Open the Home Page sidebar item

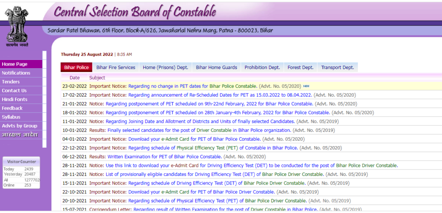[x=21, y=64]
